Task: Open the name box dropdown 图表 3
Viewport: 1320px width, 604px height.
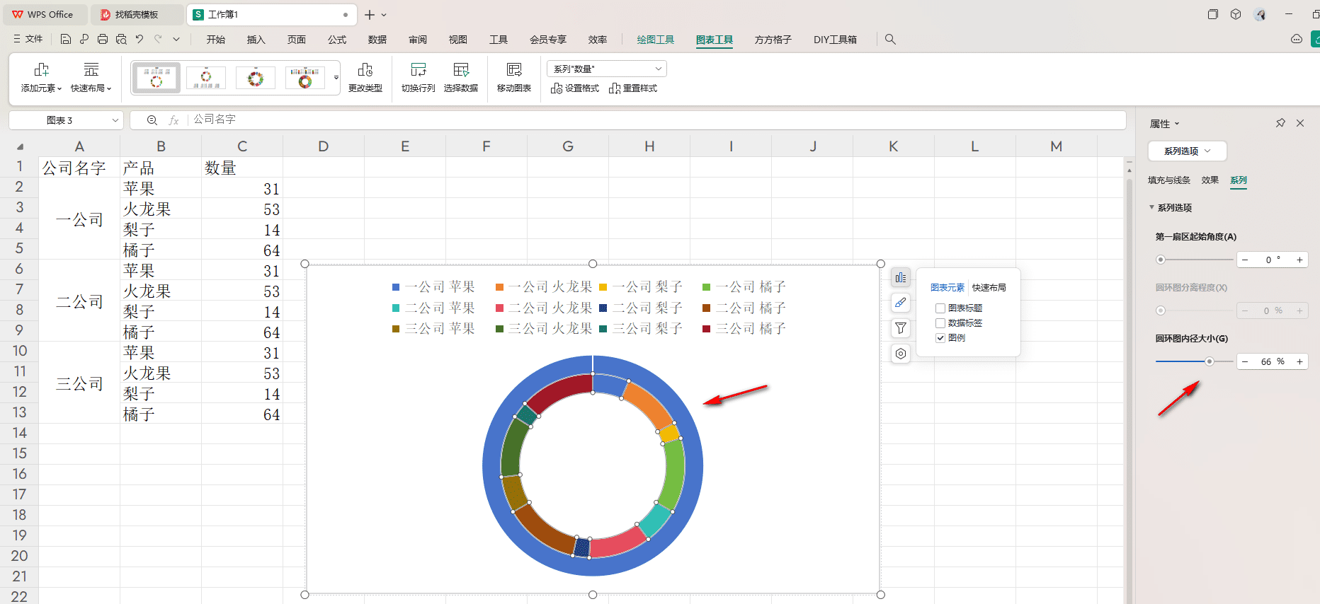Action: click(x=115, y=120)
